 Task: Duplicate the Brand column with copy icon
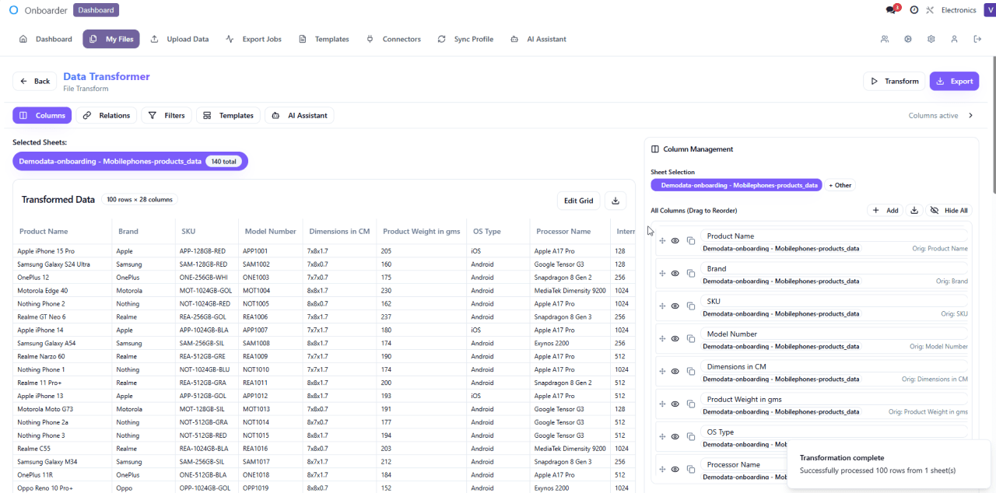coord(690,274)
